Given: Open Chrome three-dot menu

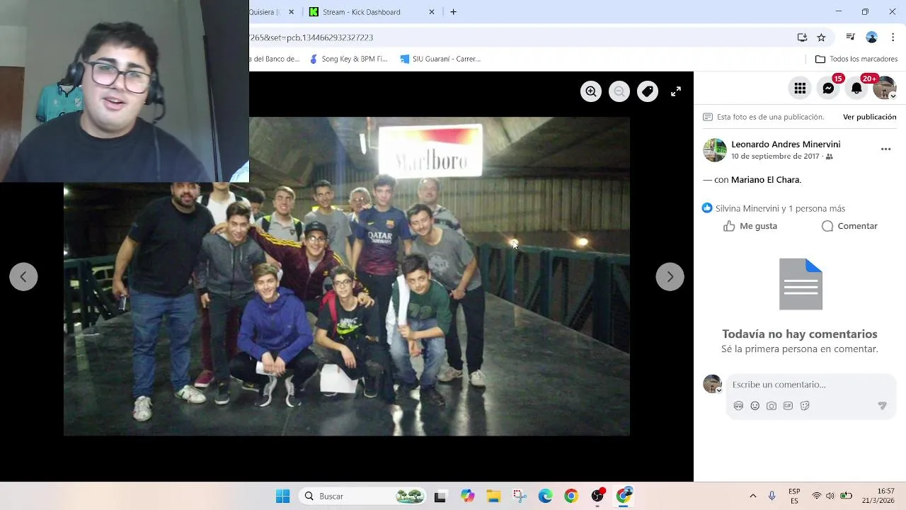Looking at the screenshot, I should pos(893,38).
